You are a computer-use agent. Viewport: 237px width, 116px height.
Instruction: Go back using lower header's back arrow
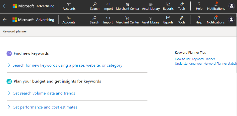(5, 20)
